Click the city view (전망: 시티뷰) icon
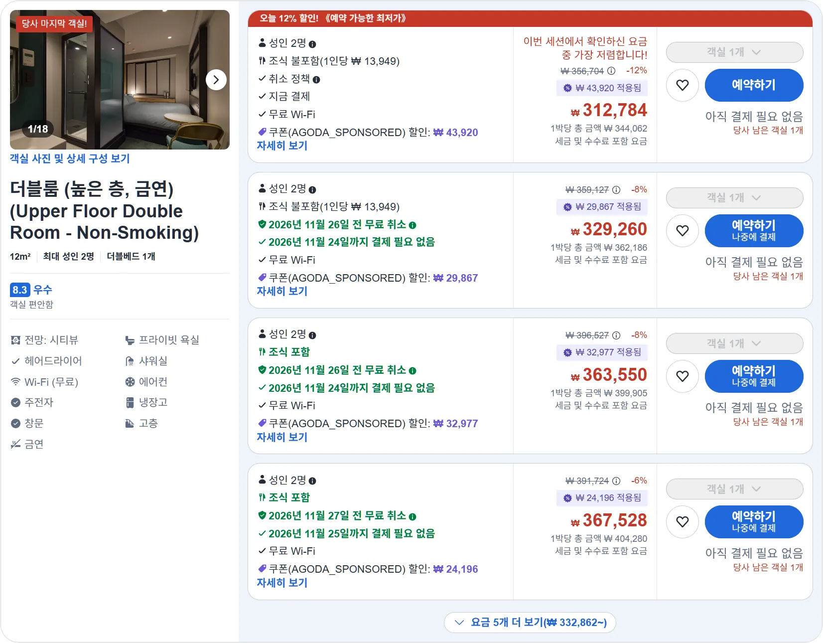This screenshot has width=823, height=643. click(15, 340)
